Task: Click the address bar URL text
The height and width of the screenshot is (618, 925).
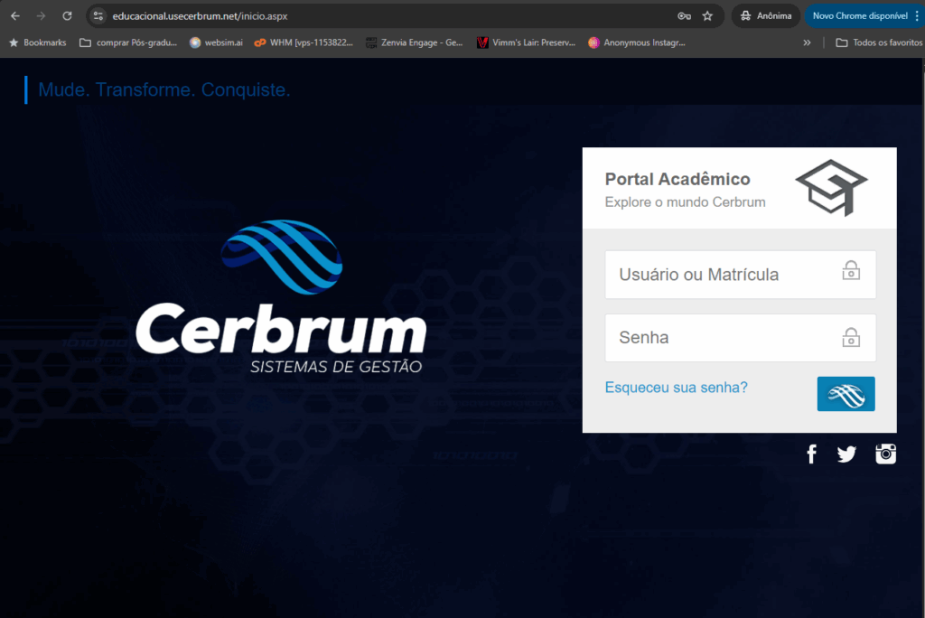Action: (x=200, y=16)
